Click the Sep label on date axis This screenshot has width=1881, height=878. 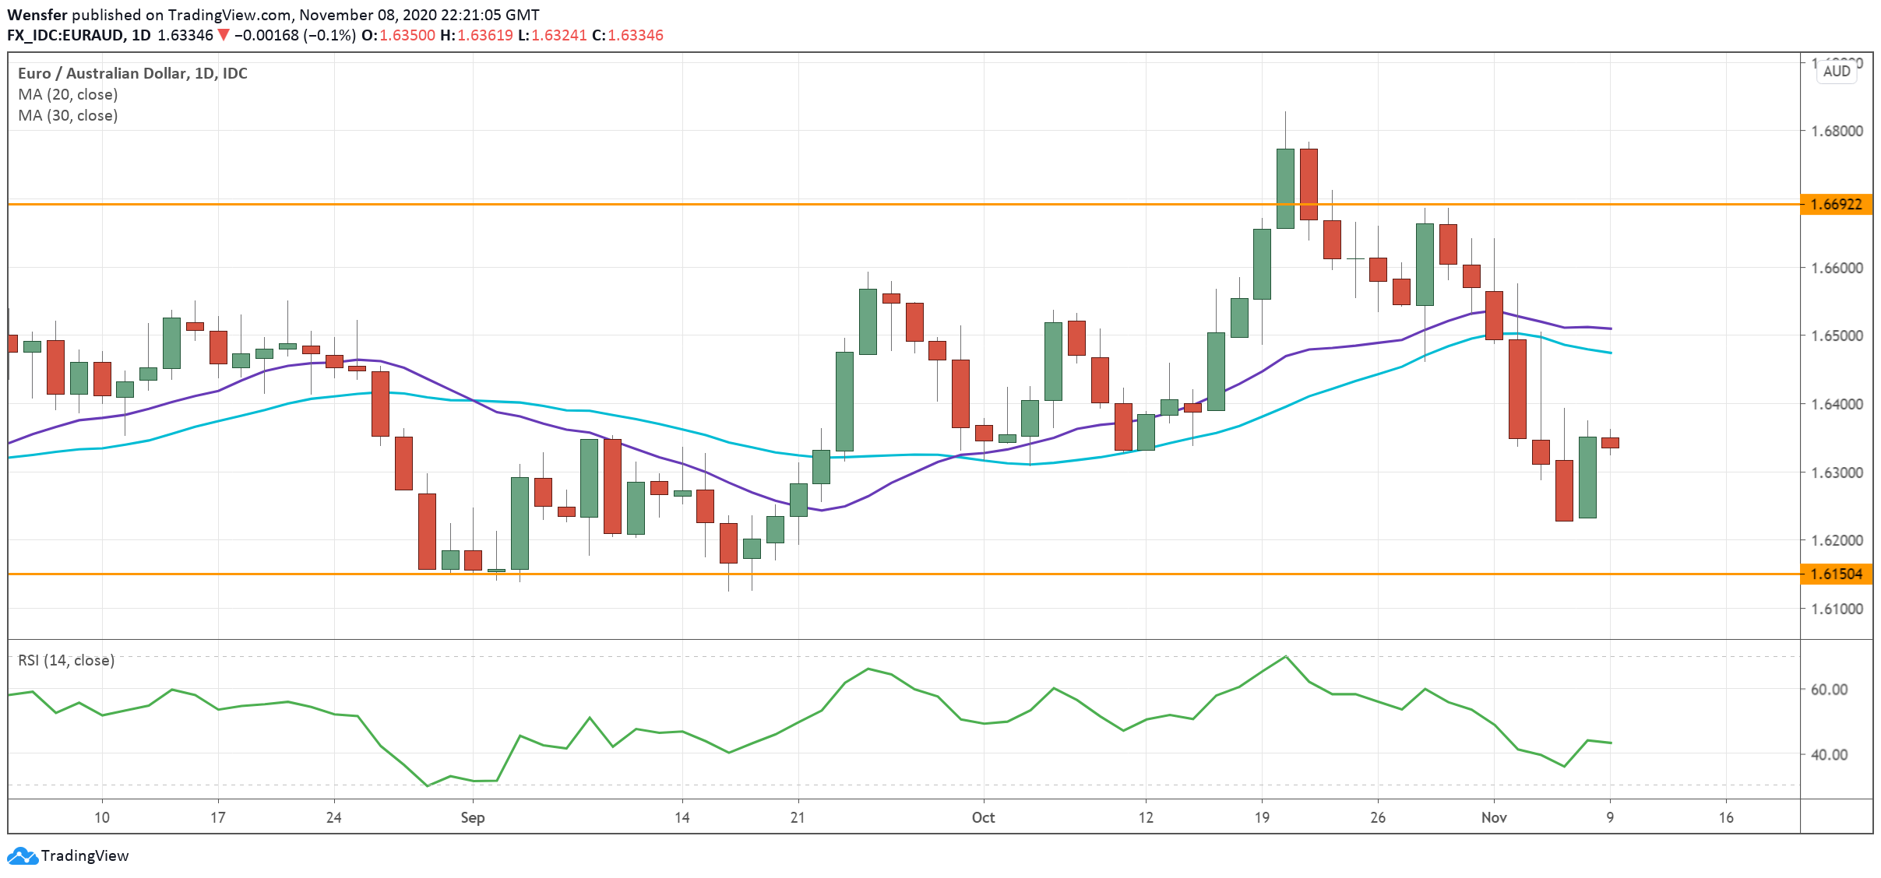(x=472, y=817)
